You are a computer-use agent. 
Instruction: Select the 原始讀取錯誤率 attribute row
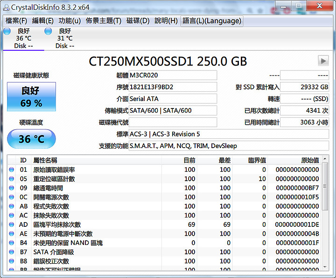point(164,170)
